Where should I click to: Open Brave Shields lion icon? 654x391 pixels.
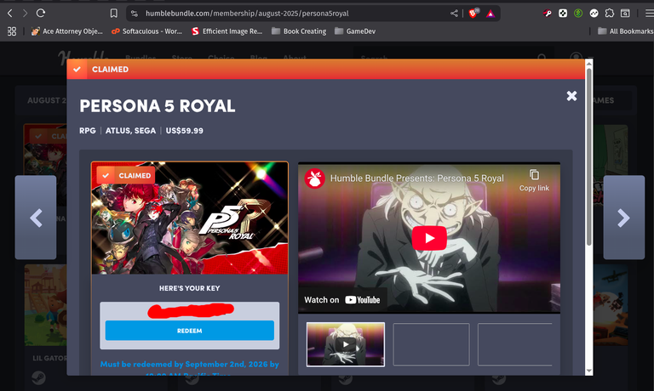point(473,14)
